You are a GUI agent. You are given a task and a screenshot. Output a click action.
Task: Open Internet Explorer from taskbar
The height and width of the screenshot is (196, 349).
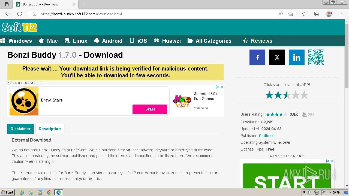tap(22, 192)
